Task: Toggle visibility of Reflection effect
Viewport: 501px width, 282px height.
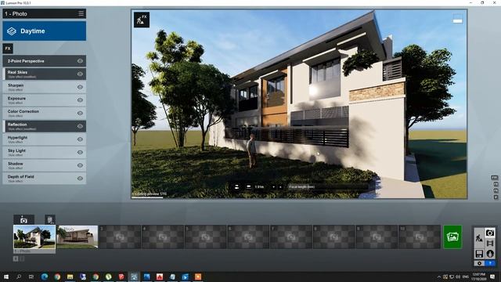Action: [x=80, y=126]
